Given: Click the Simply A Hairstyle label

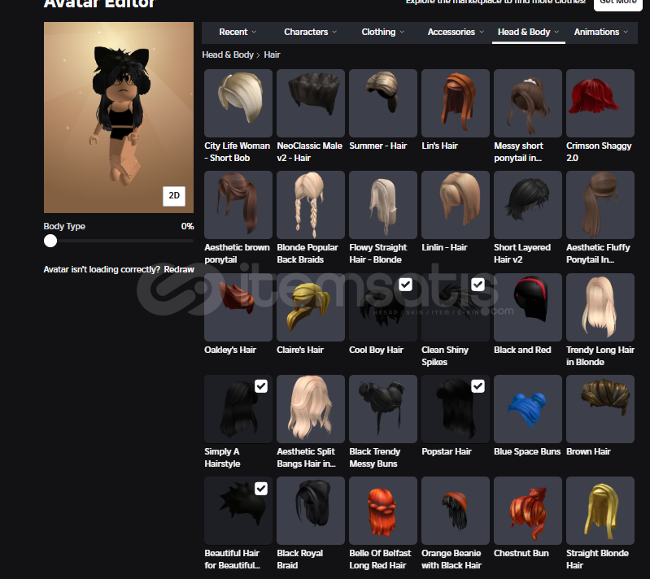Looking at the screenshot, I should coord(222,458).
